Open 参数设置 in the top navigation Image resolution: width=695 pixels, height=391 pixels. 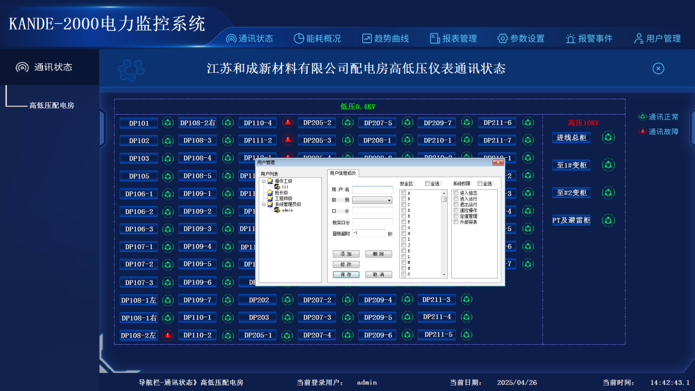(x=521, y=39)
